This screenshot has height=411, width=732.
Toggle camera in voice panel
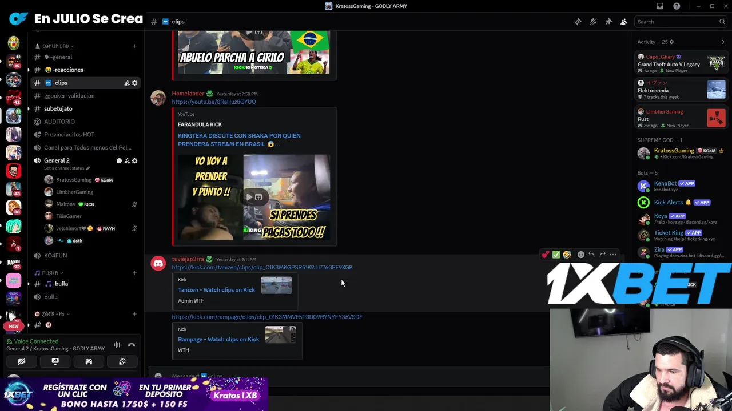[22, 362]
